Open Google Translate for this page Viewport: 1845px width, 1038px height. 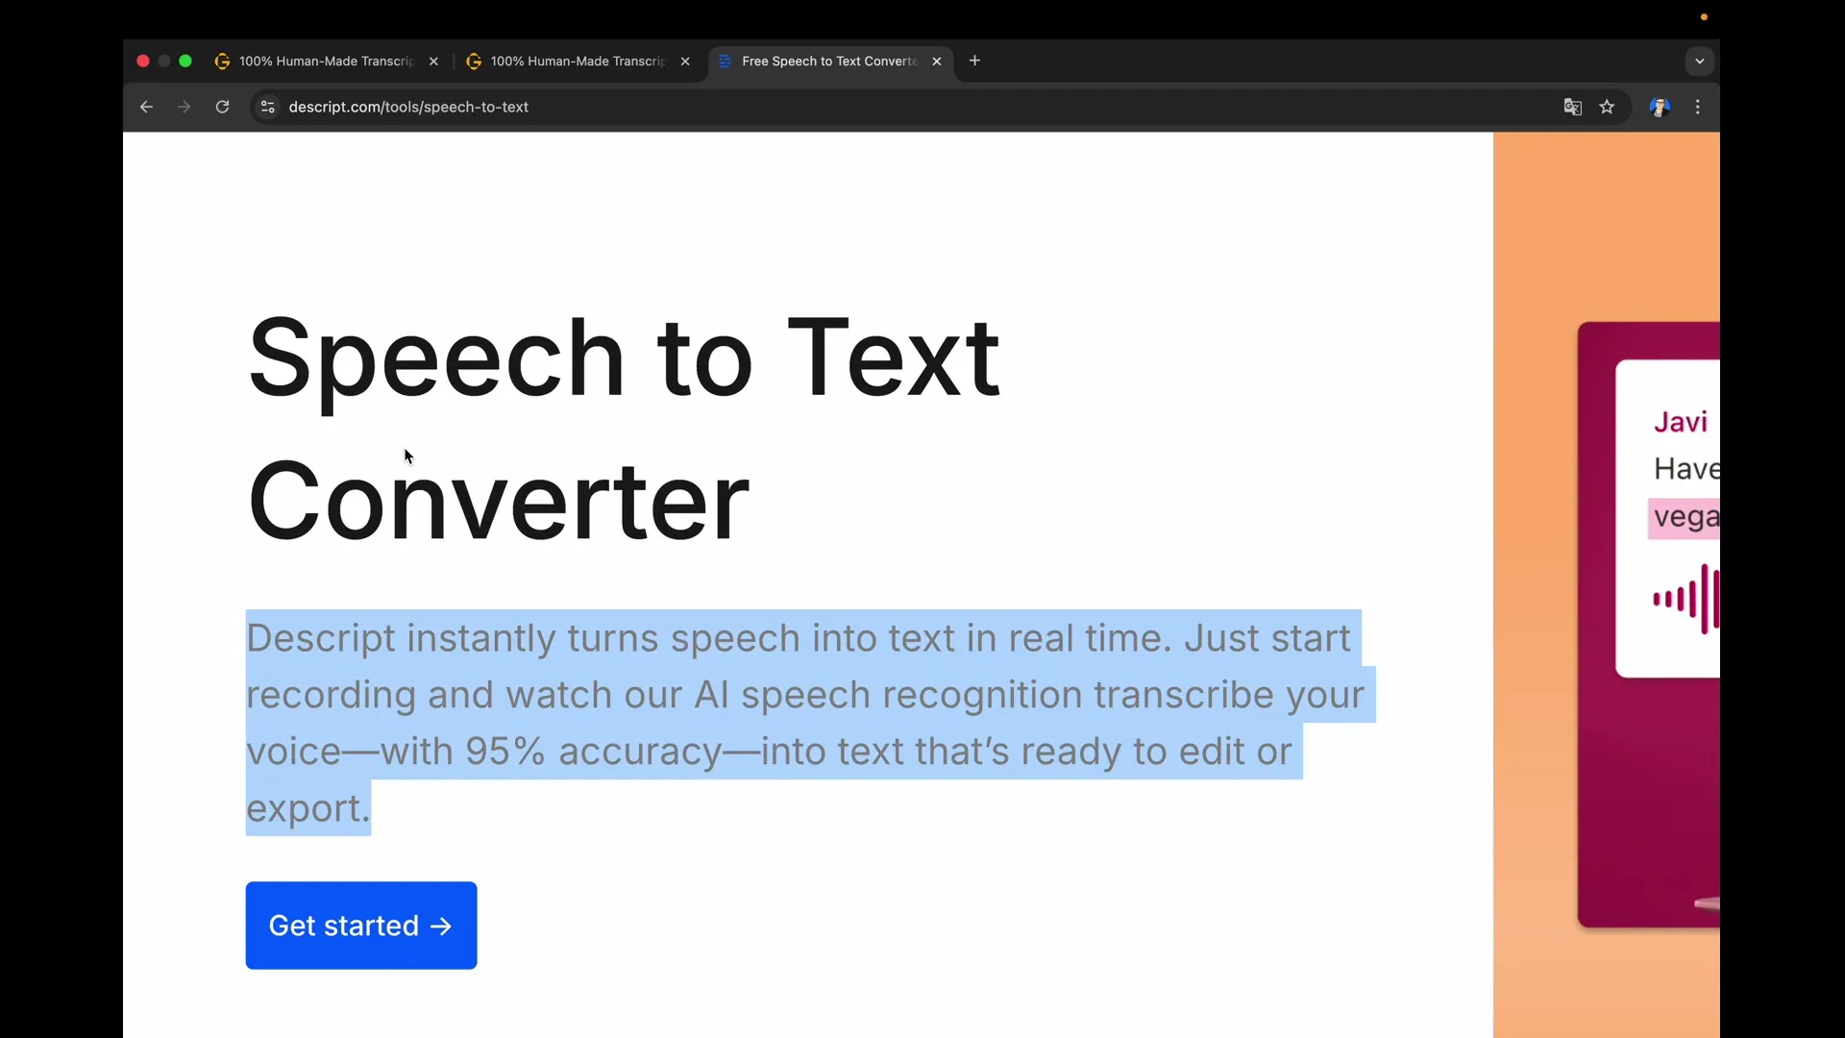click(x=1572, y=107)
